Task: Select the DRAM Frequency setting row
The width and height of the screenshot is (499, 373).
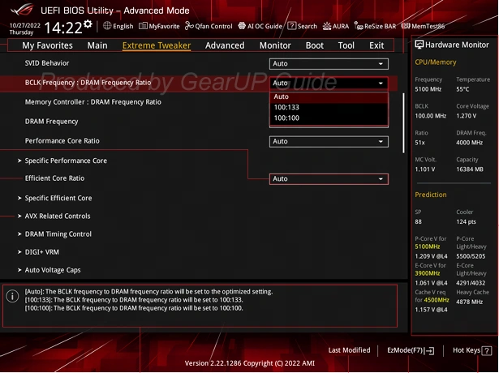Action: (x=51, y=122)
